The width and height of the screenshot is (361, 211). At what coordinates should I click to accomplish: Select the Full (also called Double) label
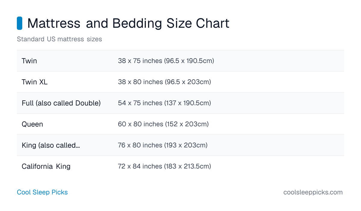click(61, 103)
